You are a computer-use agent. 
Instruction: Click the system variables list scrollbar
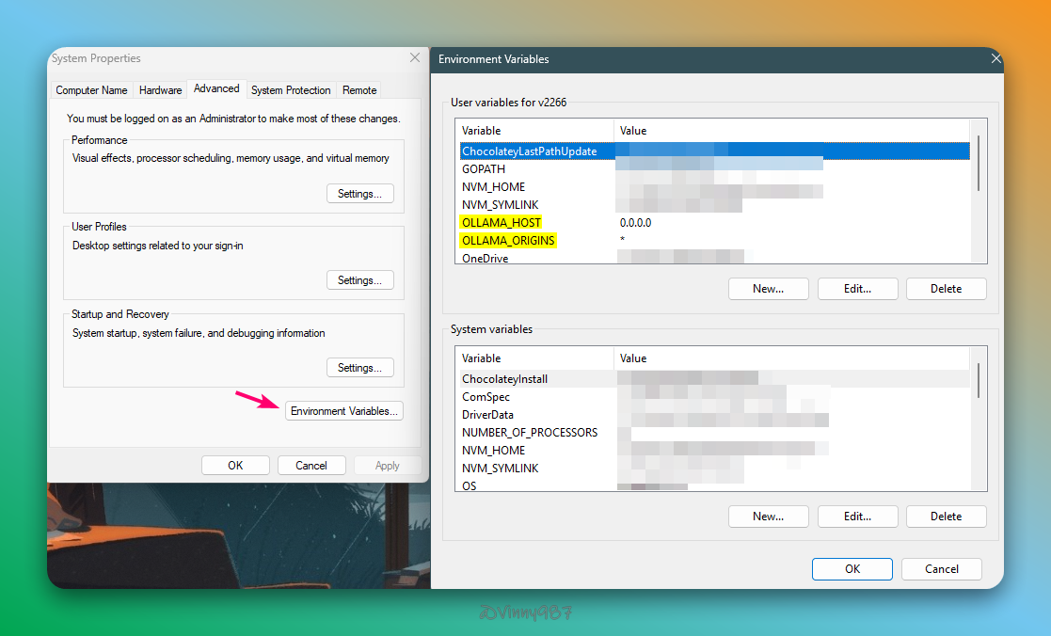point(979,380)
